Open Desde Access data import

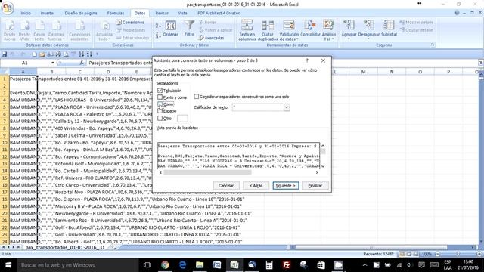click(10, 30)
